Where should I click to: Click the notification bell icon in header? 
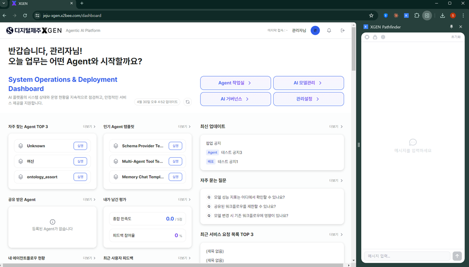[x=329, y=31]
